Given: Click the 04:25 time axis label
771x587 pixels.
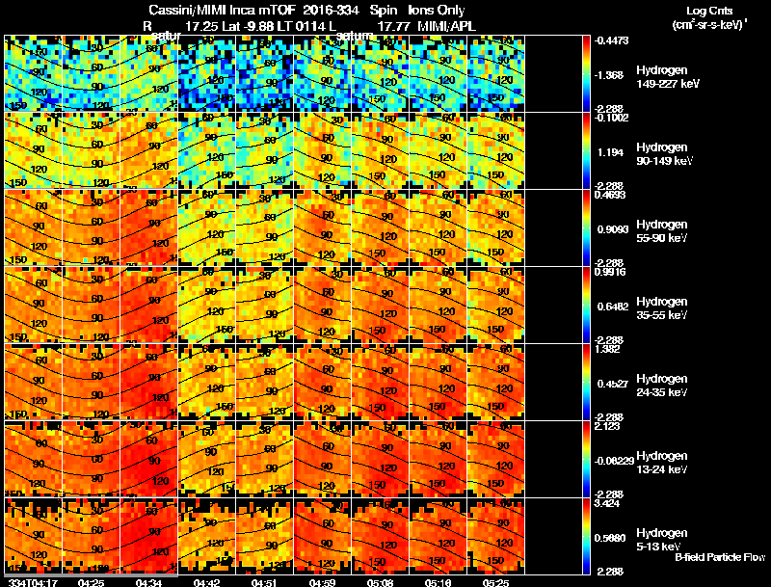Looking at the screenshot, I should [91, 582].
